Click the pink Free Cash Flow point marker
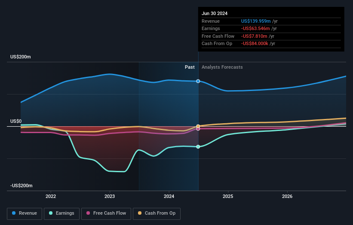This screenshot has height=225, width=353. coord(198,129)
